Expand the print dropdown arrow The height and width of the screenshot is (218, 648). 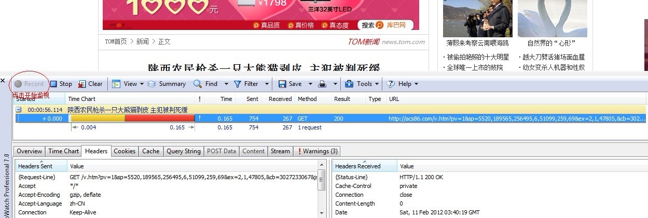point(335,84)
